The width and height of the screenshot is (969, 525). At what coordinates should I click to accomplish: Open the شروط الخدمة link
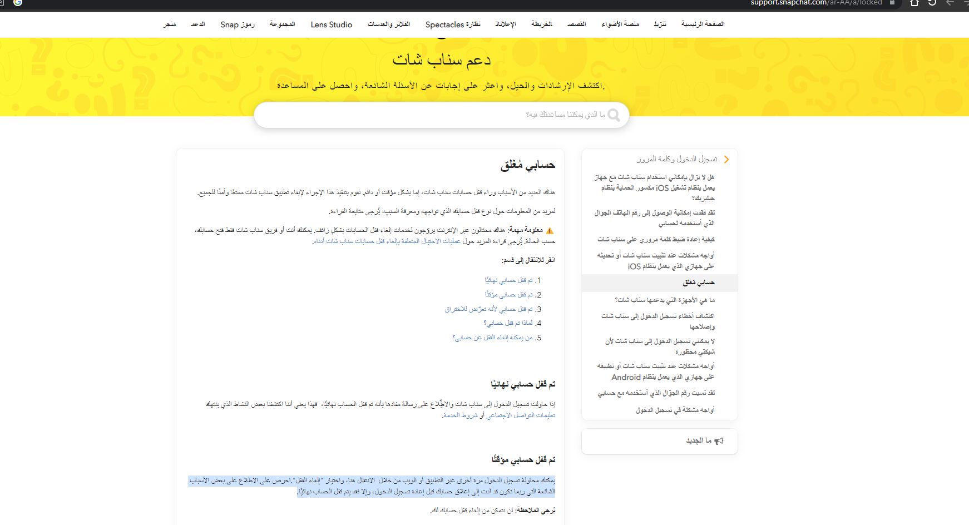coord(461,415)
